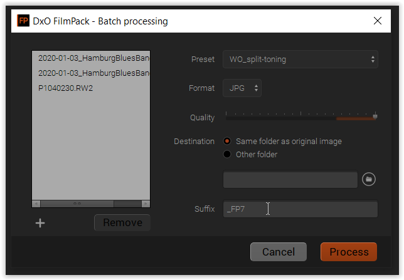Click the plus icon to add images

(40, 223)
